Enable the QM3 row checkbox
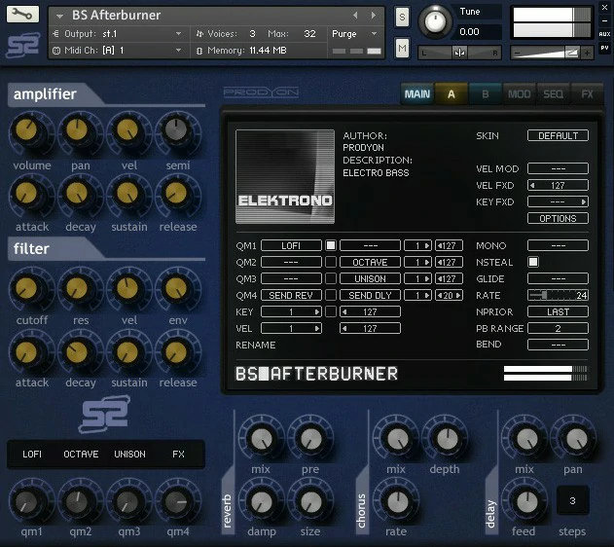Image resolution: width=614 pixels, height=547 pixels. click(330, 278)
